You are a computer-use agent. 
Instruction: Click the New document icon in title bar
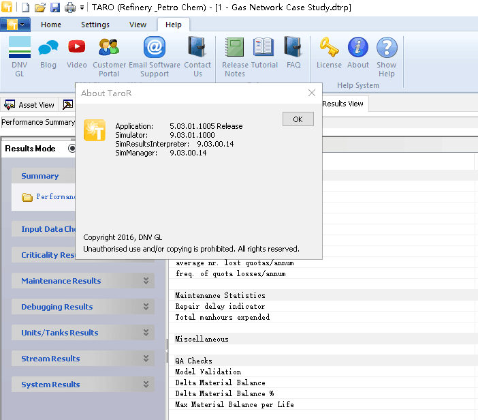click(26, 7)
